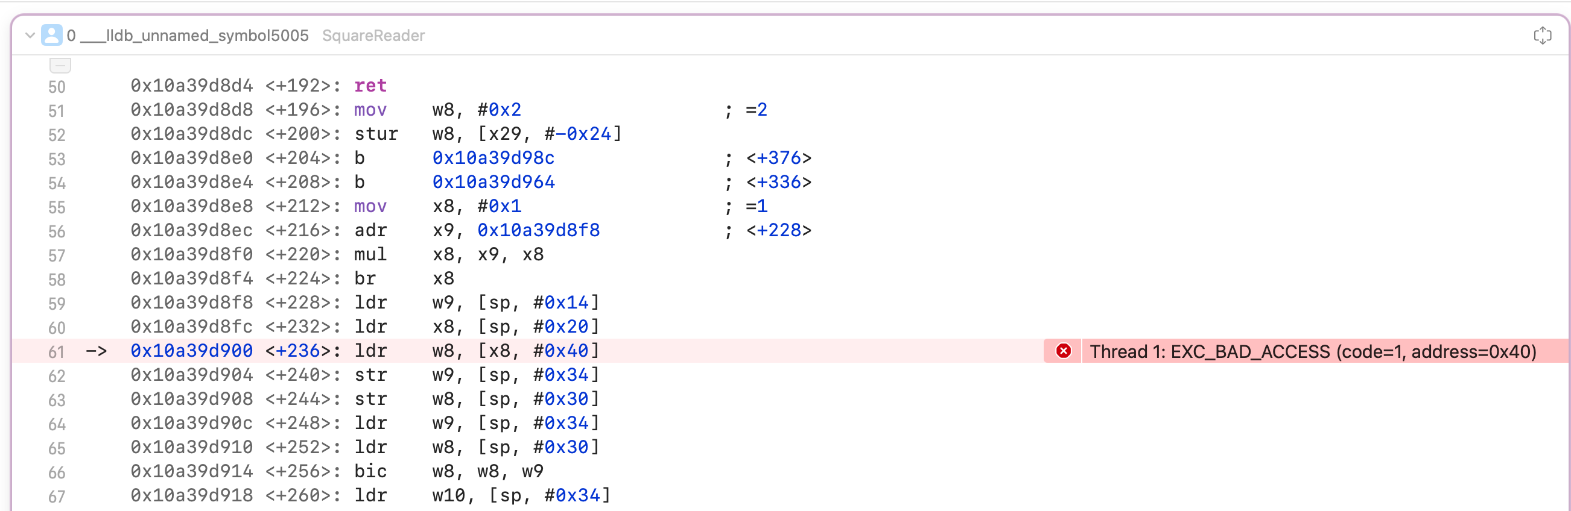Click the red error icon for EXC_BAD_ACCESS
The height and width of the screenshot is (511, 1571).
pyautogui.click(x=1063, y=351)
